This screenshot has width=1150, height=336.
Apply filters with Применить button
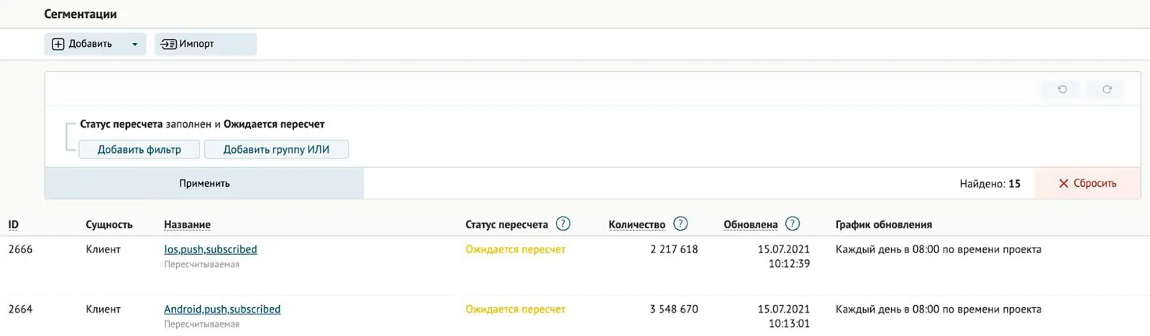204,183
